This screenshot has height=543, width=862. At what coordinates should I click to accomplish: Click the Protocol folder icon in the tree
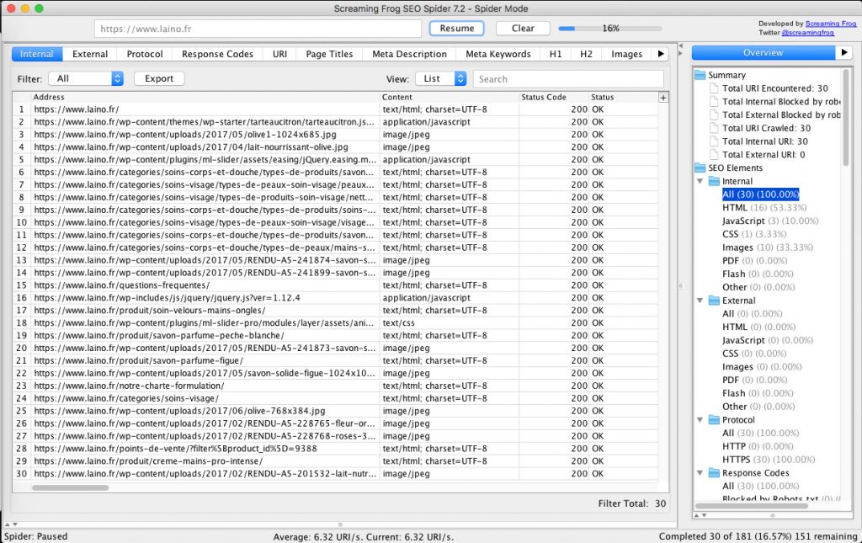click(714, 420)
